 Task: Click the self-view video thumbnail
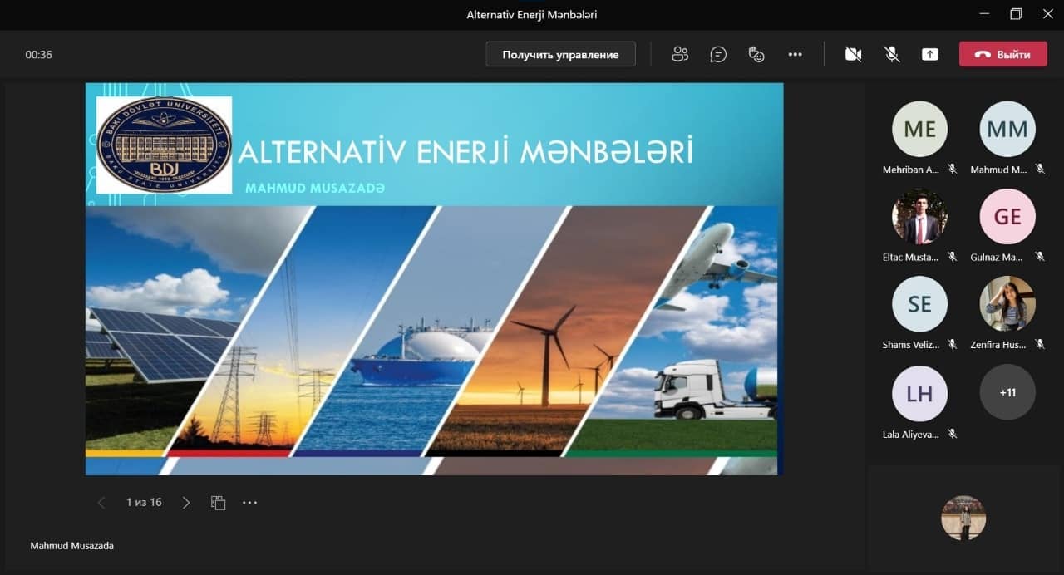tap(963, 518)
